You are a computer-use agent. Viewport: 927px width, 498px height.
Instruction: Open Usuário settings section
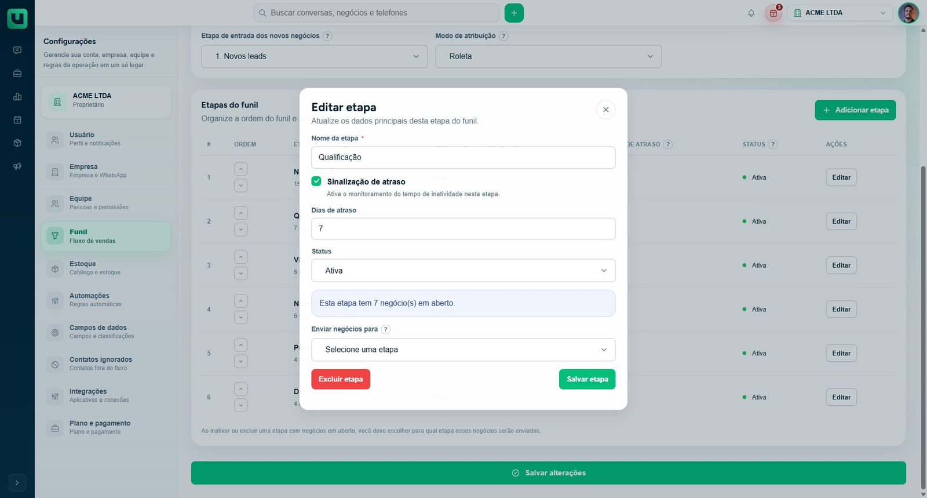tap(106, 139)
